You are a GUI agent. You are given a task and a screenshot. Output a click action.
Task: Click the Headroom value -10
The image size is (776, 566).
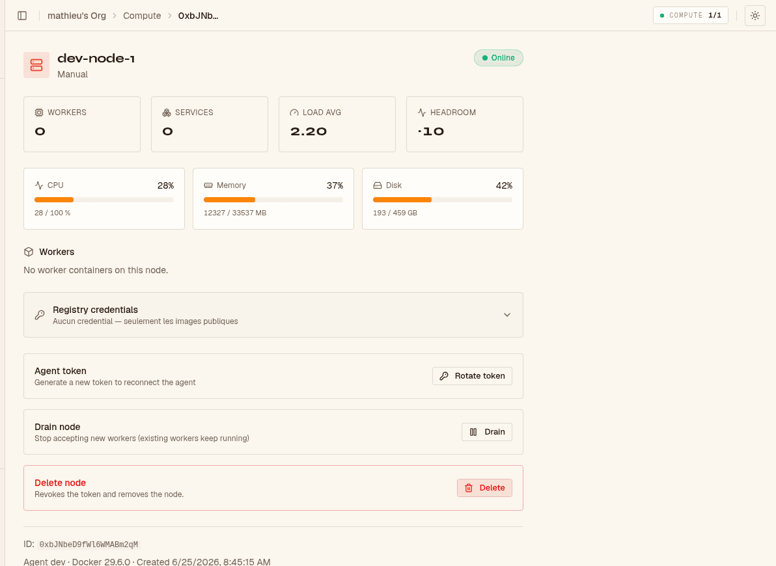pos(430,131)
